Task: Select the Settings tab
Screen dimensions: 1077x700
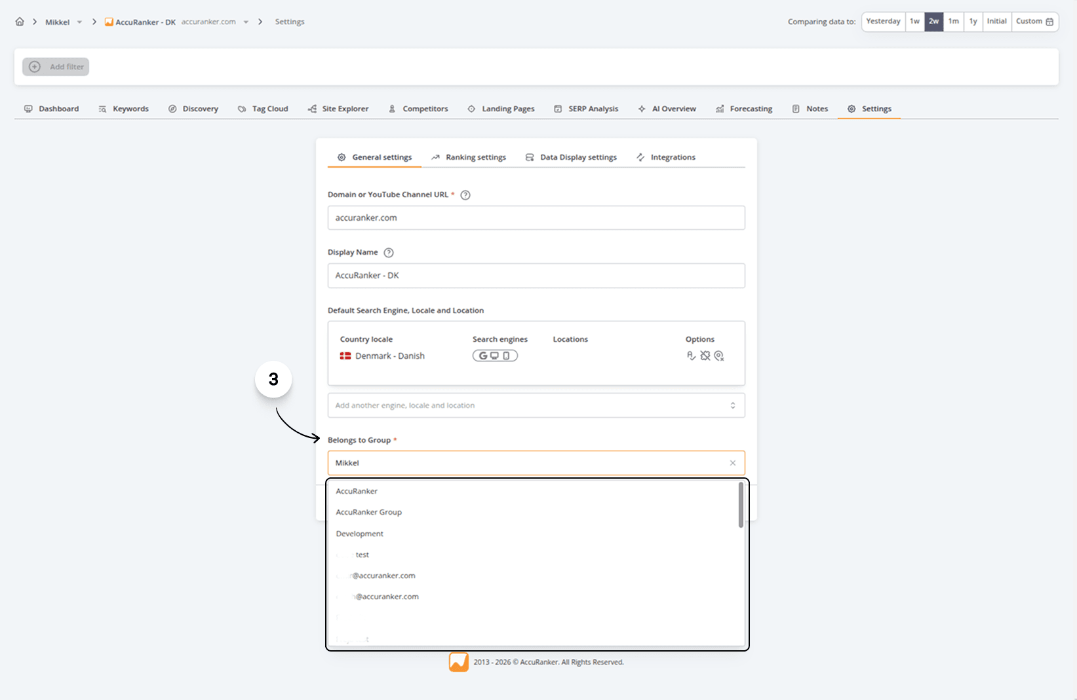Action: click(870, 109)
